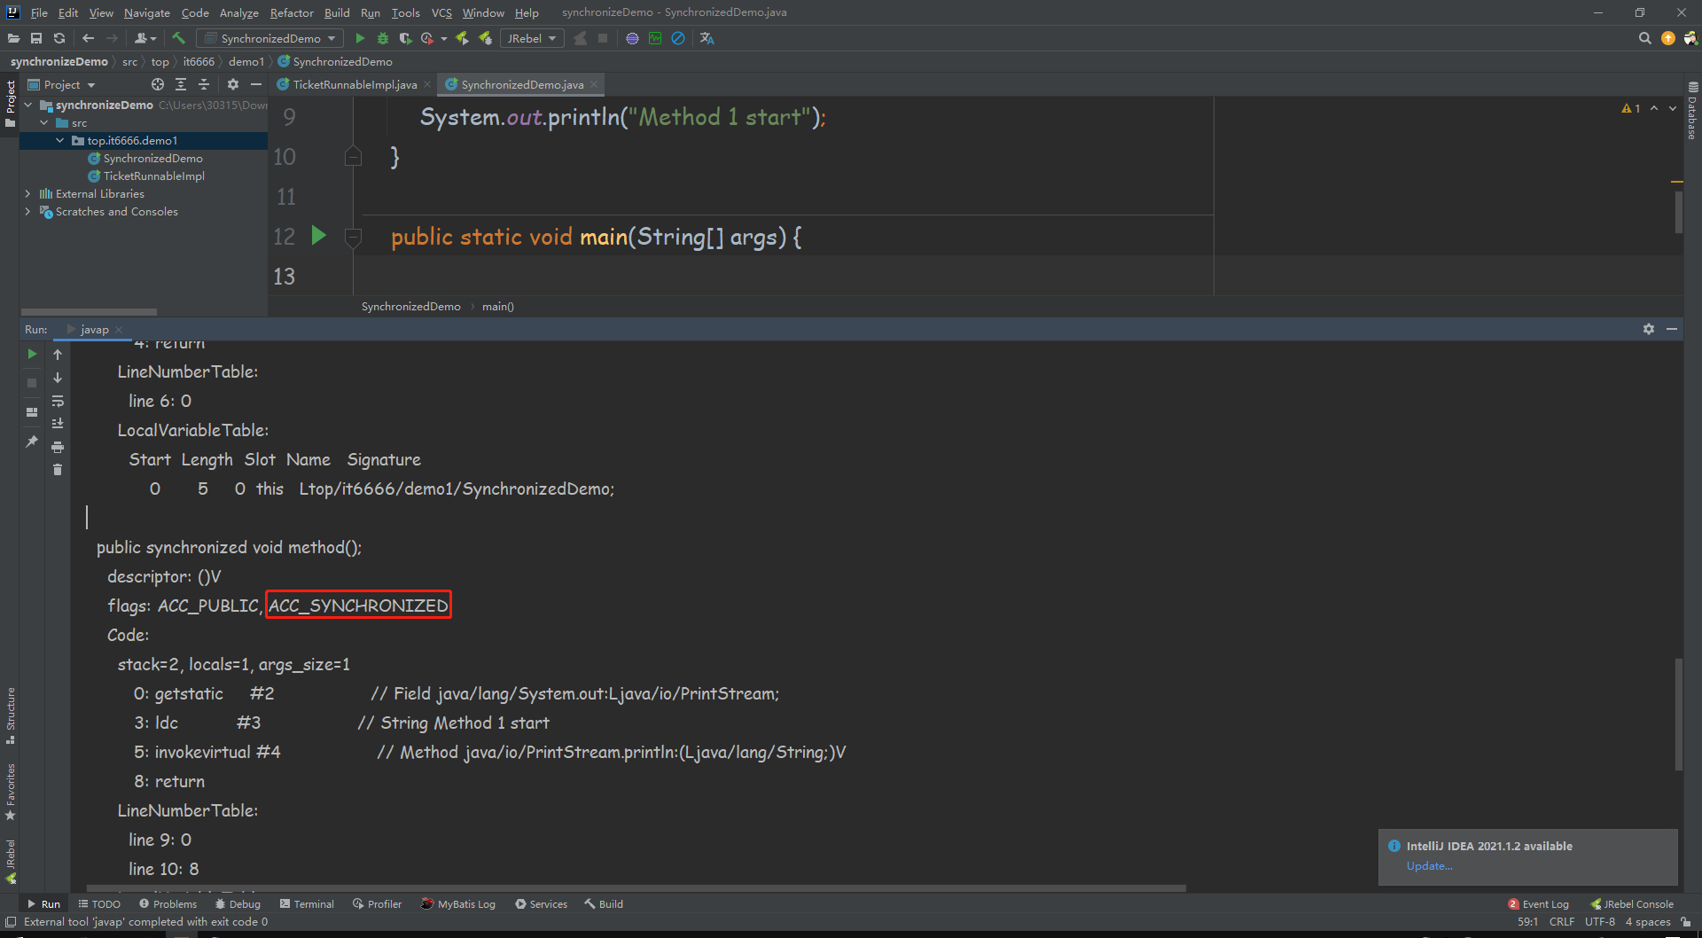Click the blue circle-slash toolbar icon
Screen dimensions: 1702x938
tap(678, 38)
